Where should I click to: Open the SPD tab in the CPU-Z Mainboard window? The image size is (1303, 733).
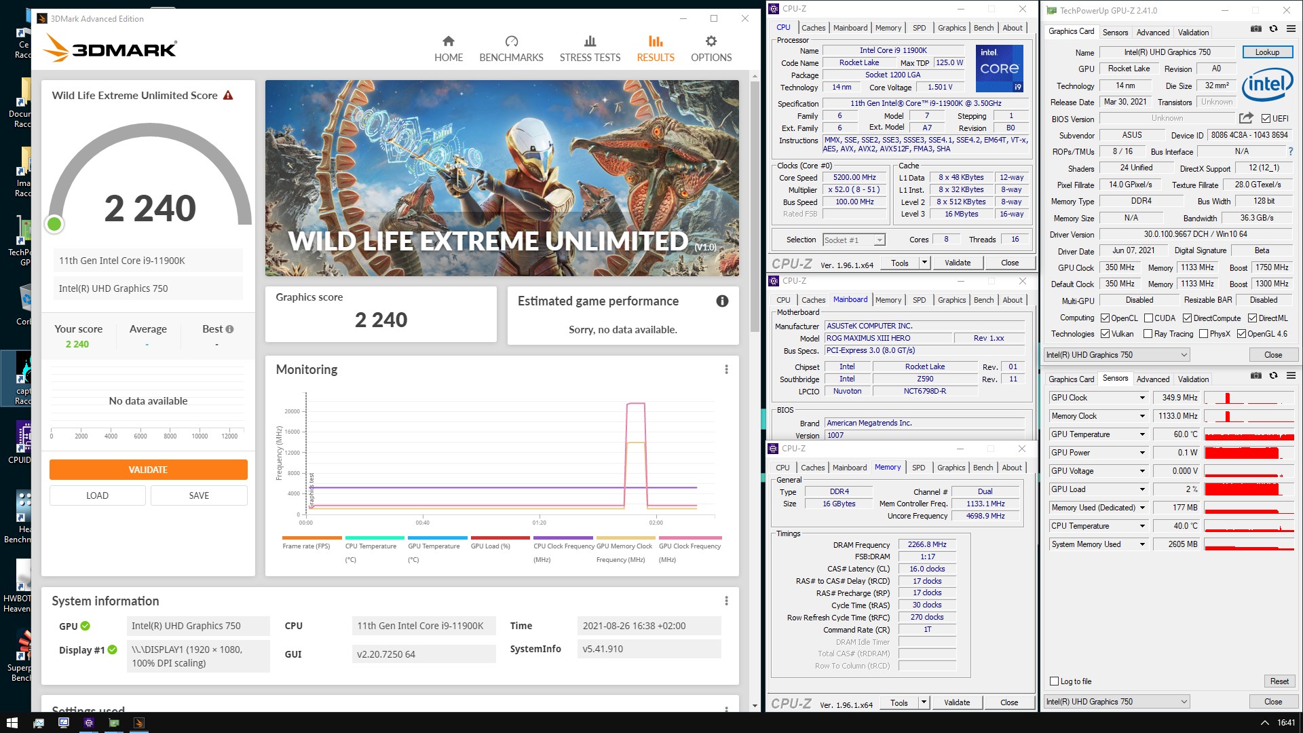919,300
